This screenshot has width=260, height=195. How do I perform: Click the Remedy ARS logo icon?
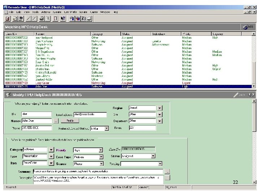pos(247,27)
